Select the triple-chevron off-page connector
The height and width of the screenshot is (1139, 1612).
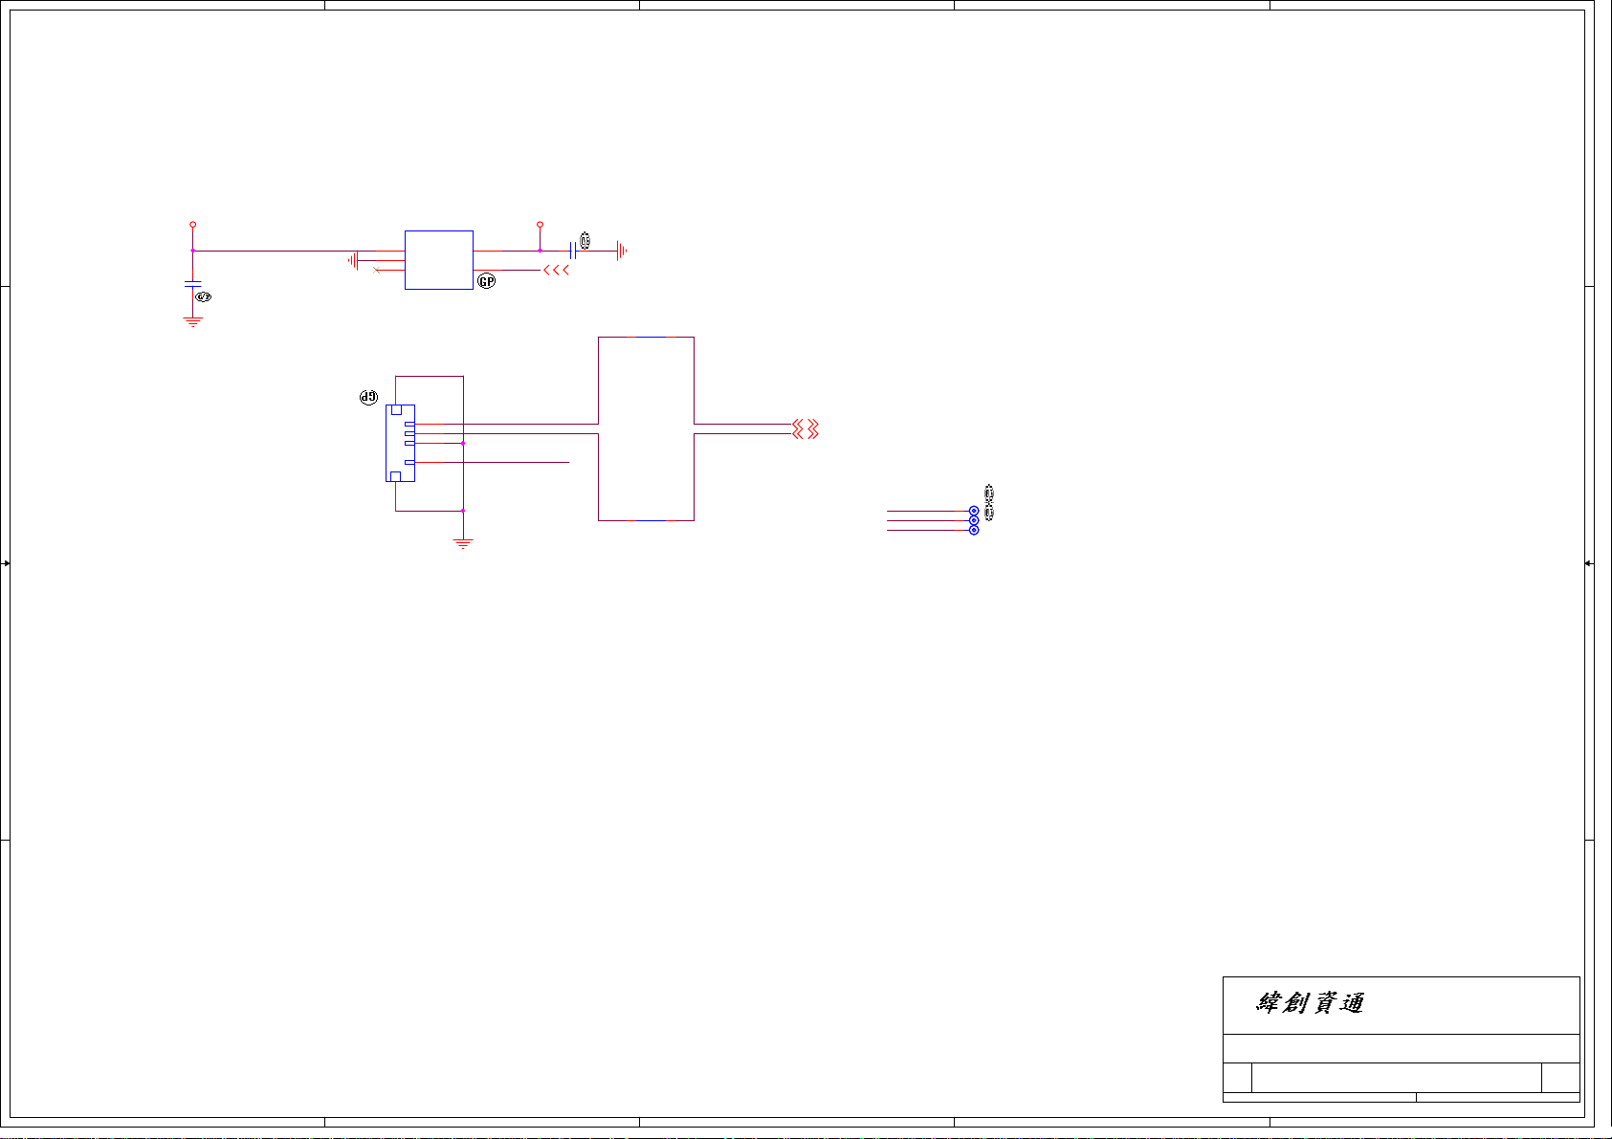point(556,271)
